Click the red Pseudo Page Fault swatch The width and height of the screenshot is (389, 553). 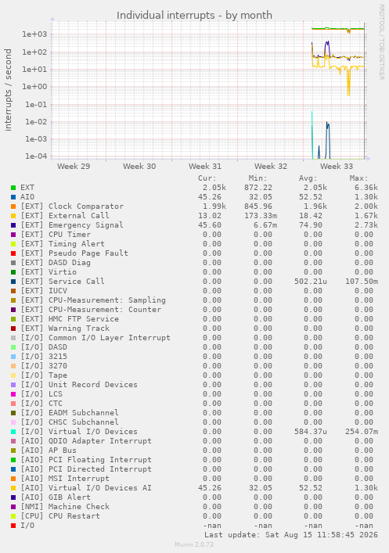click(x=13, y=253)
